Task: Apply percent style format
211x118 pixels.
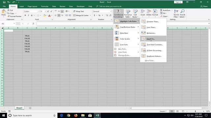Action: [100, 15]
